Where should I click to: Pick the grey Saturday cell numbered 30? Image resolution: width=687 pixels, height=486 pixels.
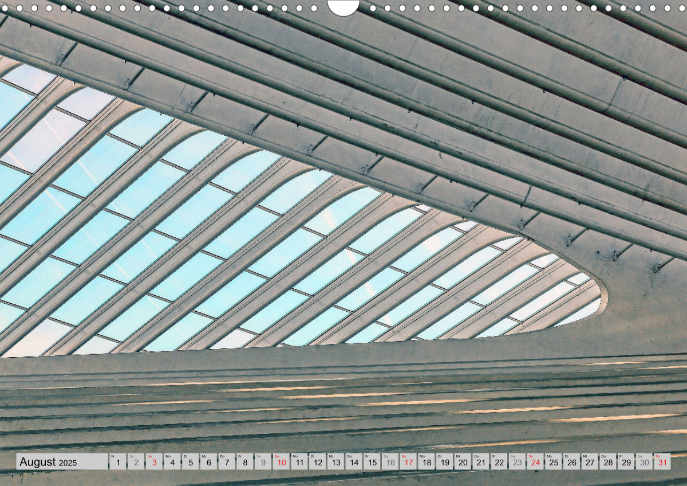tap(645, 461)
